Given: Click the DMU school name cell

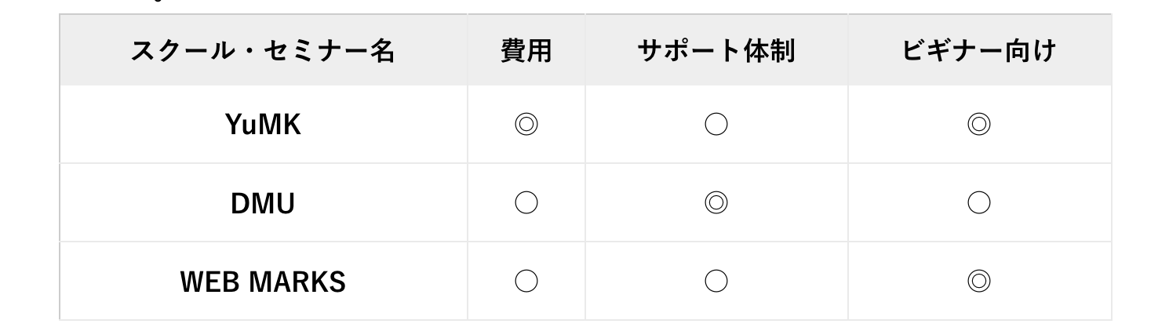Looking at the screenshot, I should pos(263,203).
